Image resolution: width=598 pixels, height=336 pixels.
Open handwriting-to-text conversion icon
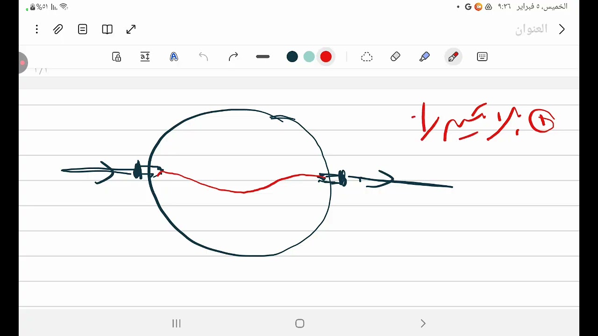click(x=174, y=57)
